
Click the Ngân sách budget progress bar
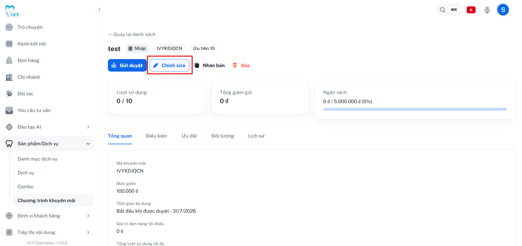[415, 109]
